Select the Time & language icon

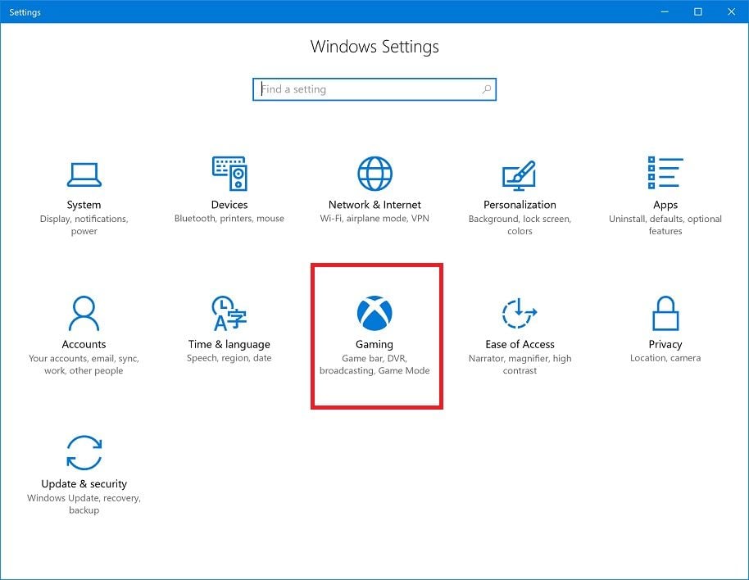tap(229, 313)
